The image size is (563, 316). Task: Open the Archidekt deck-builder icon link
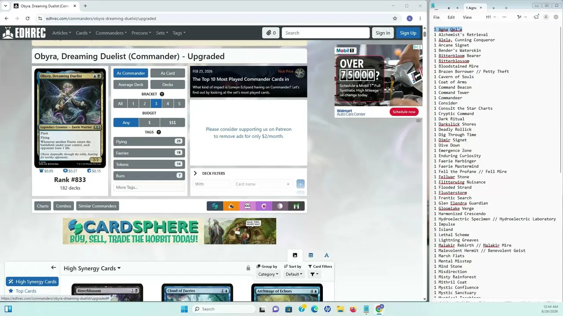(215, 206)
